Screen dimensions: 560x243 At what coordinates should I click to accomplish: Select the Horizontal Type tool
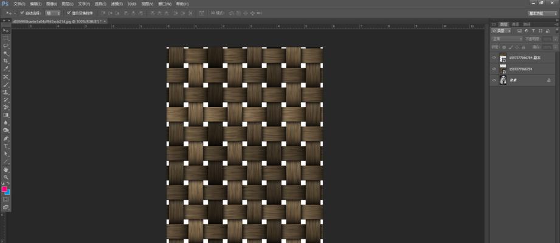(x=6, y=146)
